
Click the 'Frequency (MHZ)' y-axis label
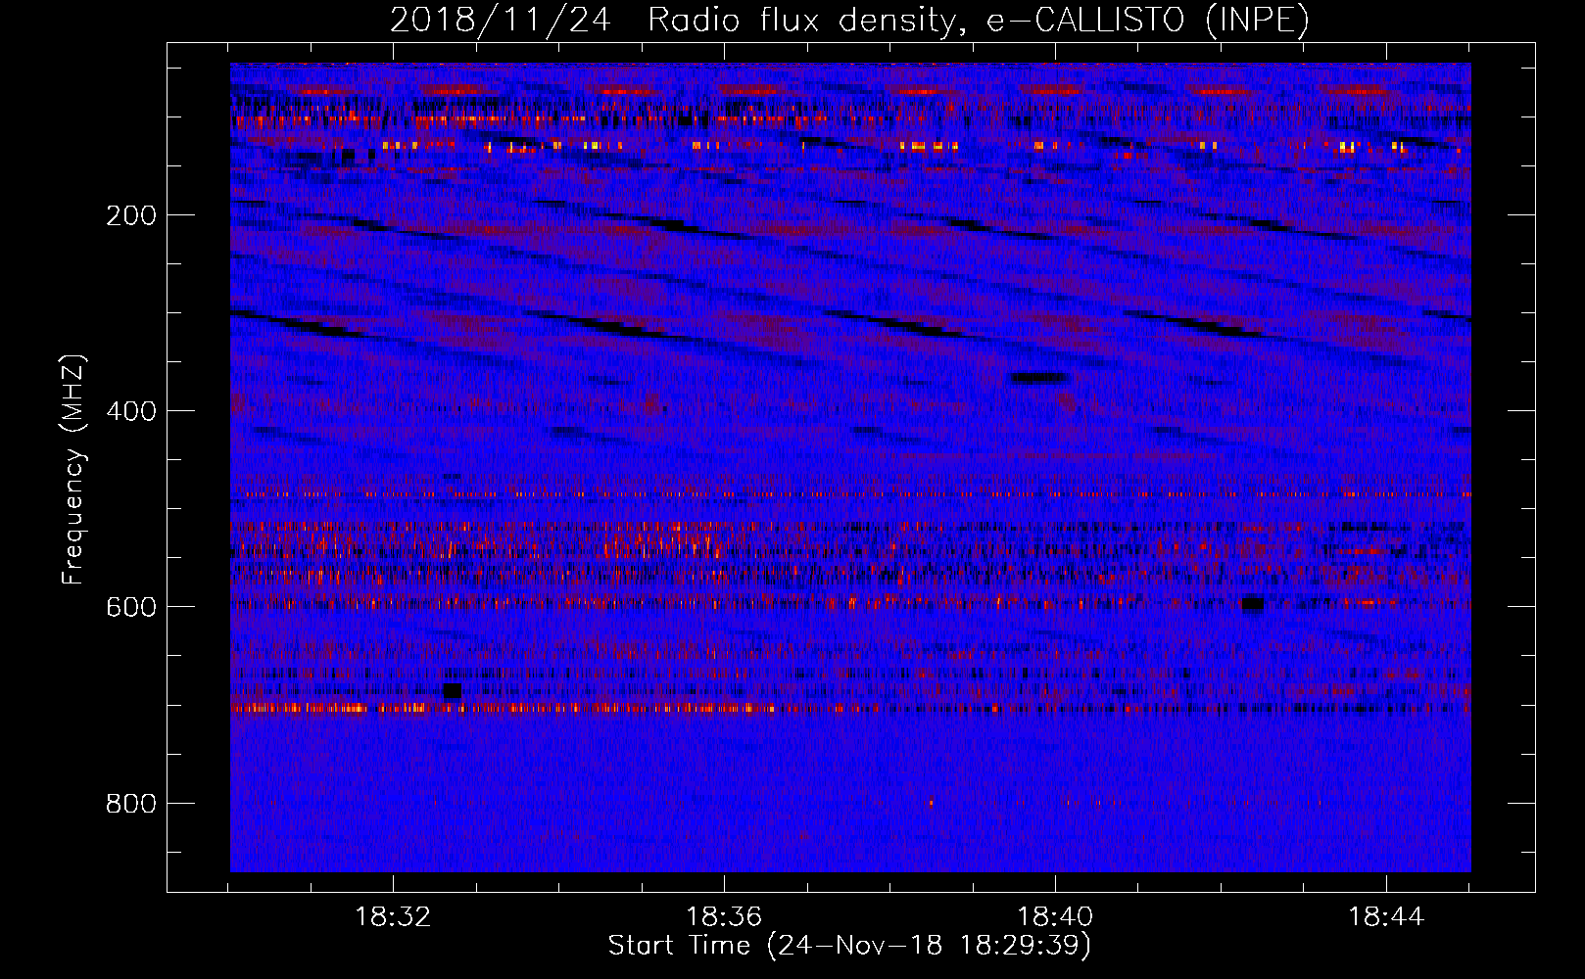point(73,469)
